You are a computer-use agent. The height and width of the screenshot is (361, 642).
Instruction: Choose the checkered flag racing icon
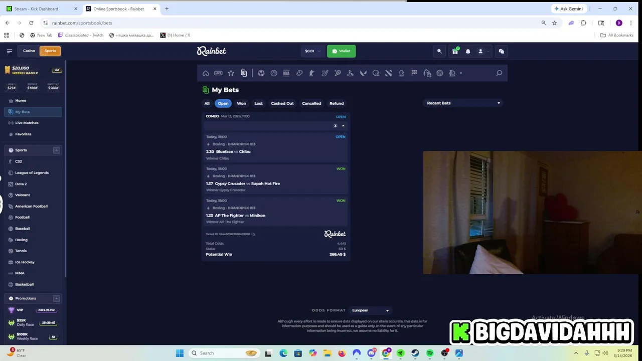click(x=414, y=73)
